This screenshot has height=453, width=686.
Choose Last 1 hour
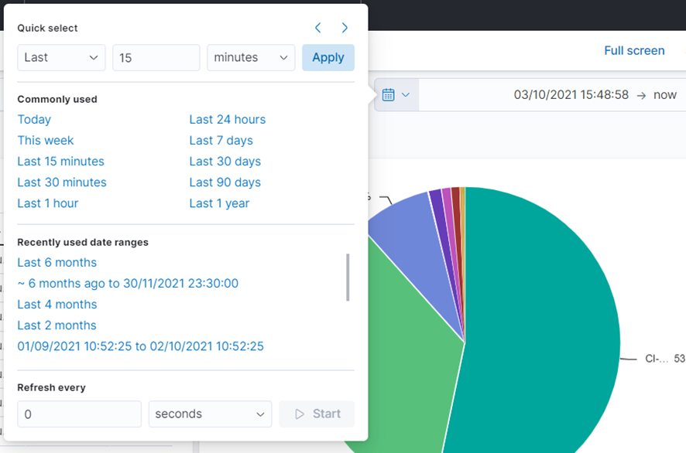48,203
